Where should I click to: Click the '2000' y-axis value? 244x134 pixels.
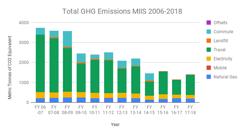(x=24, y=62)
